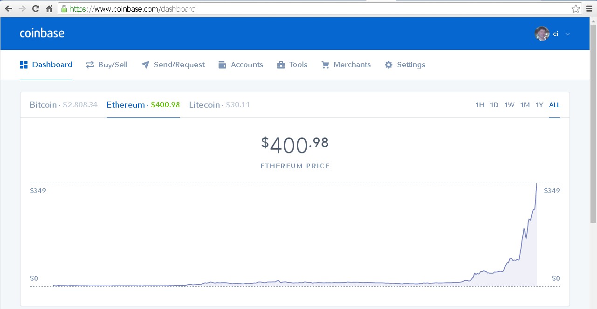597x309 pixels.
Task: Expand the account dropdown chevron
Action: tap(567, 34)
